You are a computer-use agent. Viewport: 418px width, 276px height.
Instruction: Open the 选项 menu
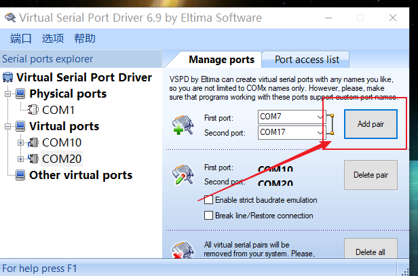[53, 39]
